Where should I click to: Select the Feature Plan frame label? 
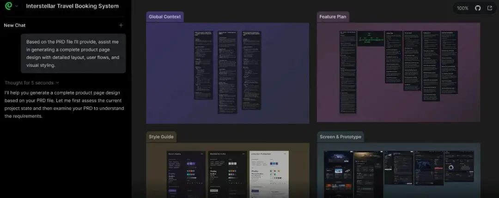pos(333,17)
